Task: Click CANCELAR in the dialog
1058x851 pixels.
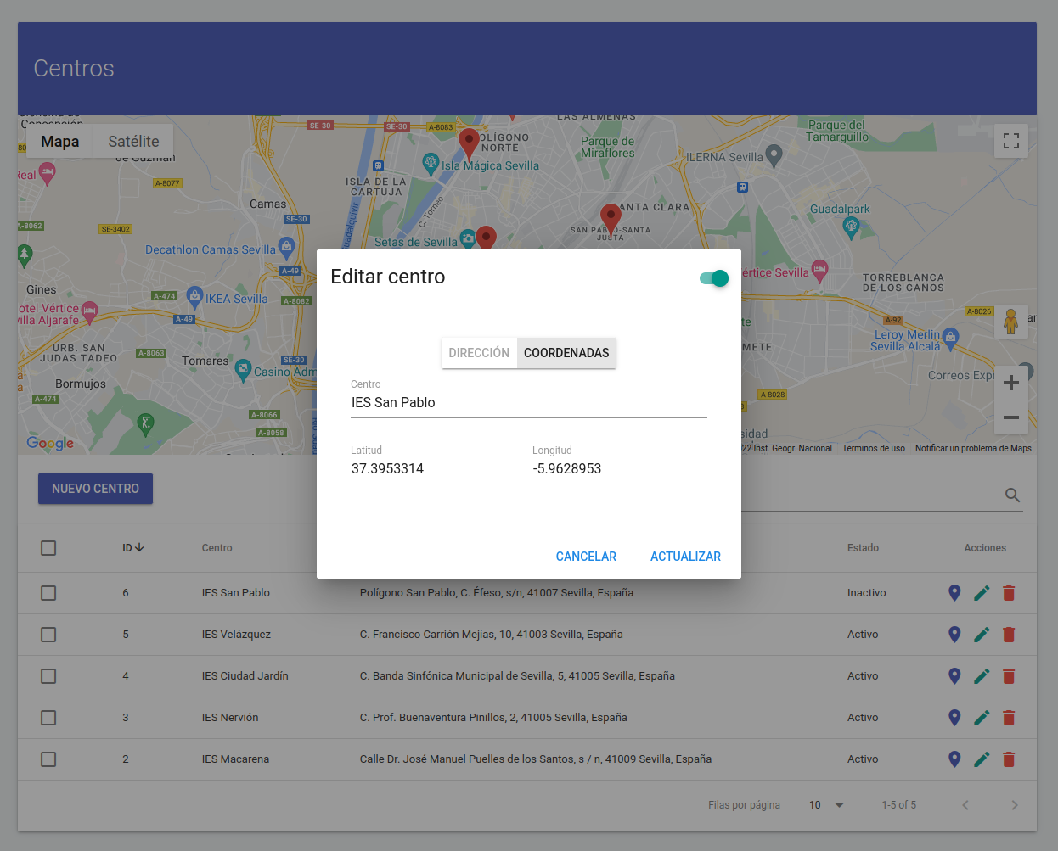Action: point(586,557)
